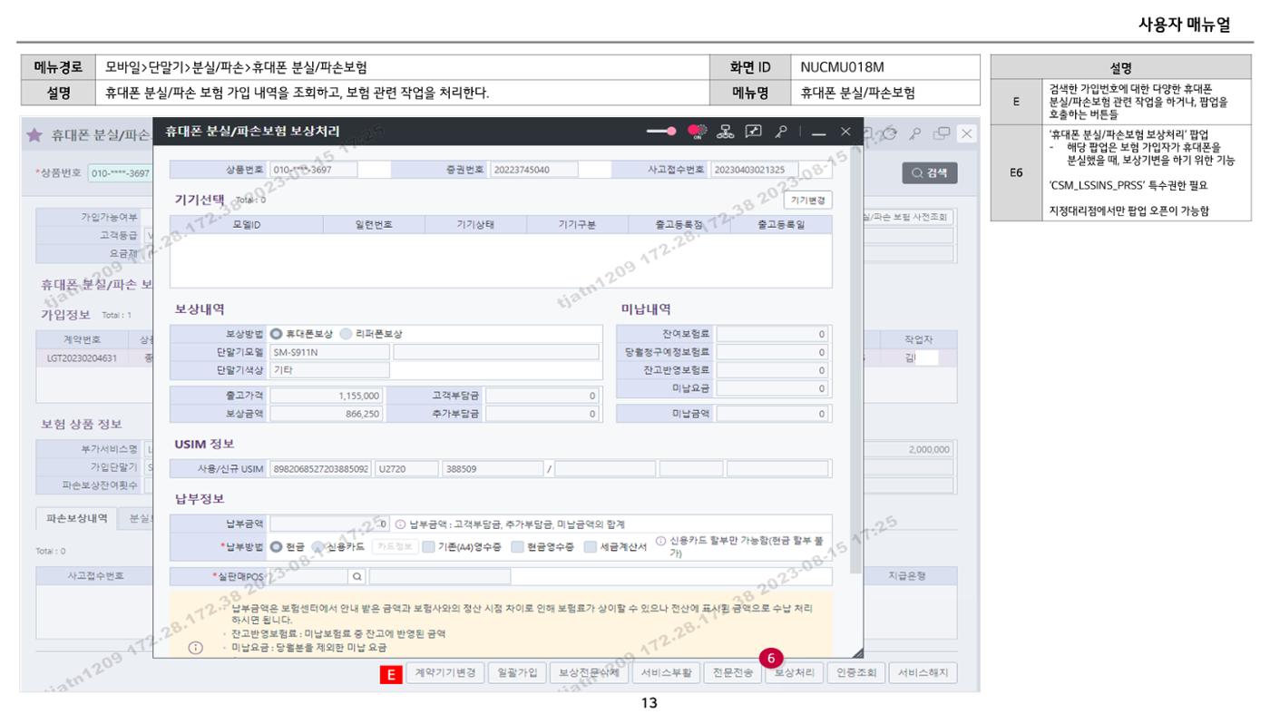Click the 일련번호 column header
The image size is (1270, 715).
point(374,224)
